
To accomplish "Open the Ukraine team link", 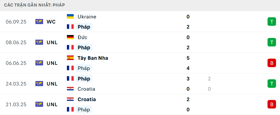I will [x=87, y=16].
